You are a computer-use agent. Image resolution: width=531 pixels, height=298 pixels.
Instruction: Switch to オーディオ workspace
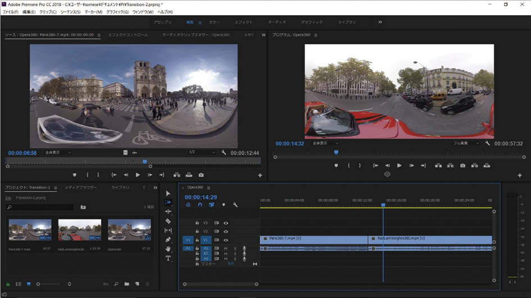[x=277, y=22]
